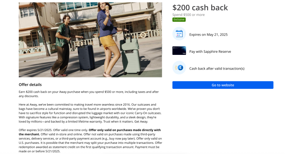The image size is (285, 154).
Task: Click the Go to website button
Action: pyautogui.click(x=223, y=85)
